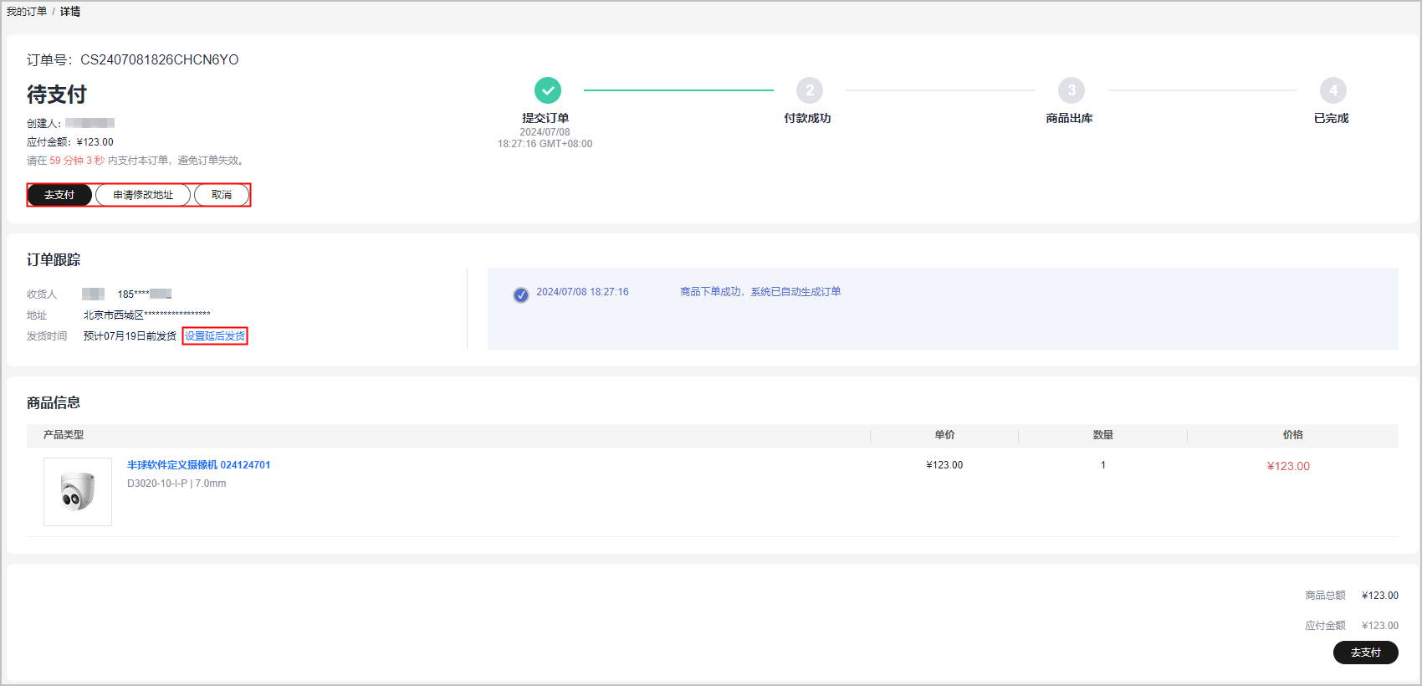The image size is (1422, 686).
Task: Click the 价格 column header
Action: tap(1292, 435)
